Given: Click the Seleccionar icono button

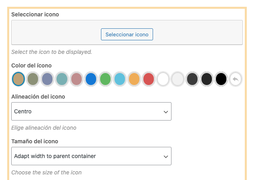Looking at the screenshot, I should [127, 34].
